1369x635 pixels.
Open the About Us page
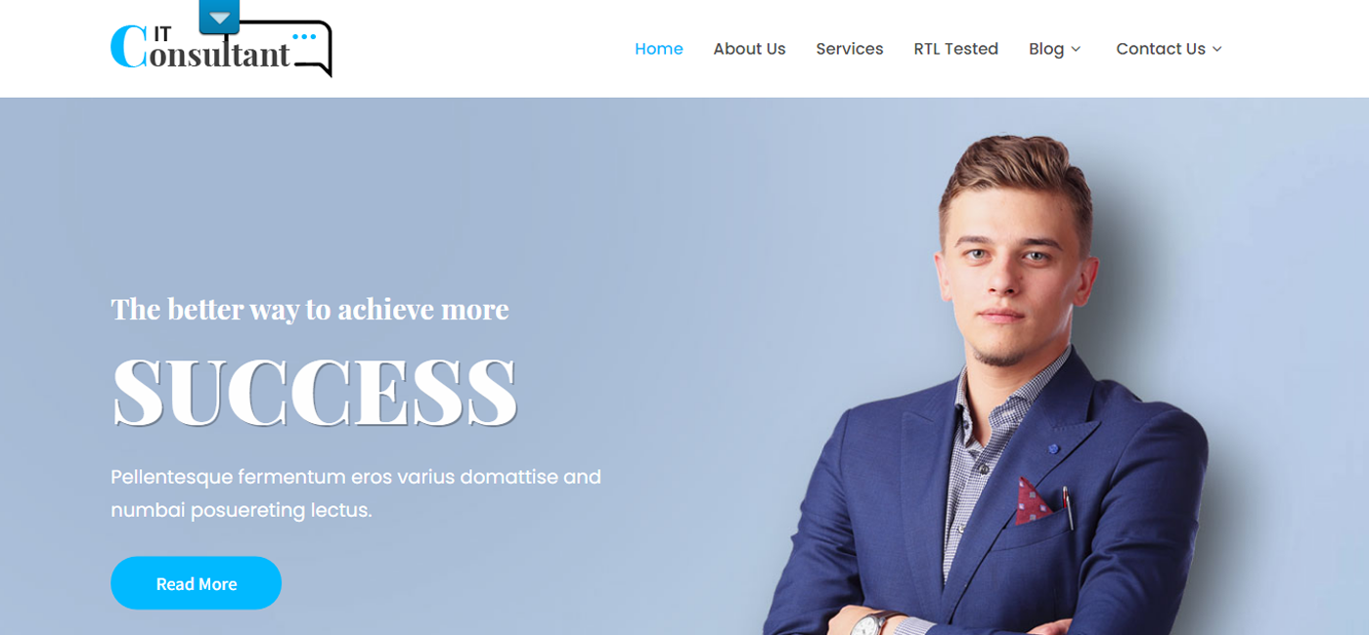[749, 49]
